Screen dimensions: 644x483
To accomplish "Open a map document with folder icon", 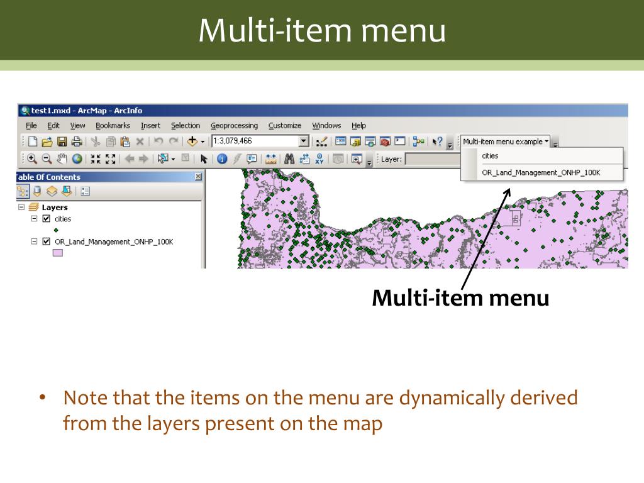I will (47, 142).
